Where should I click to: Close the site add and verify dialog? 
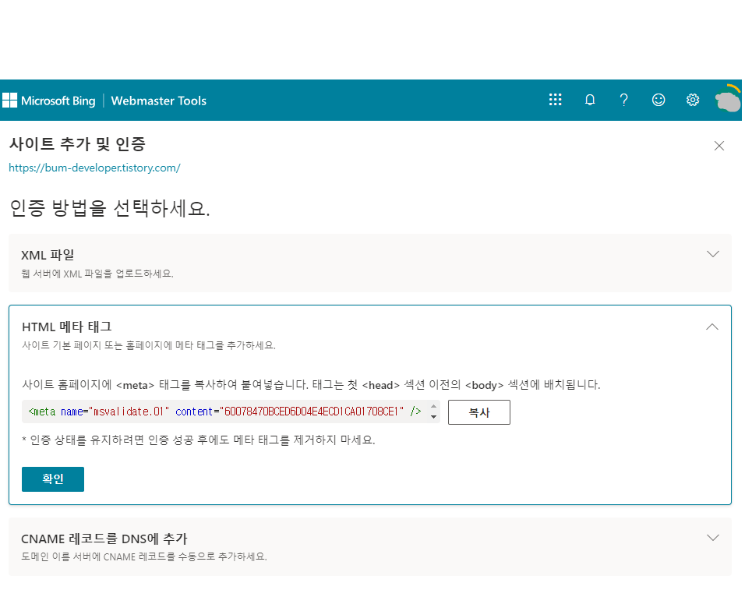tap(719, 146)
